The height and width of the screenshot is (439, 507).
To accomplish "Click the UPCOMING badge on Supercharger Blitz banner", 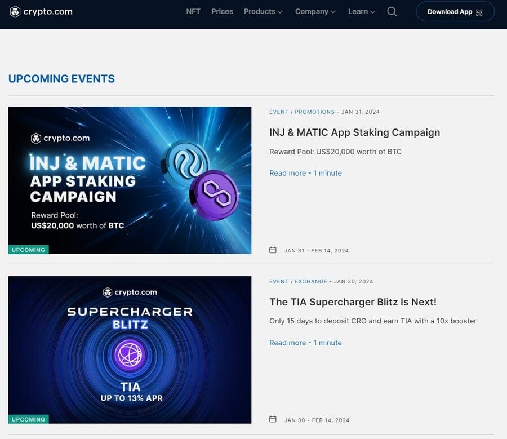I will tap(29, 419).
